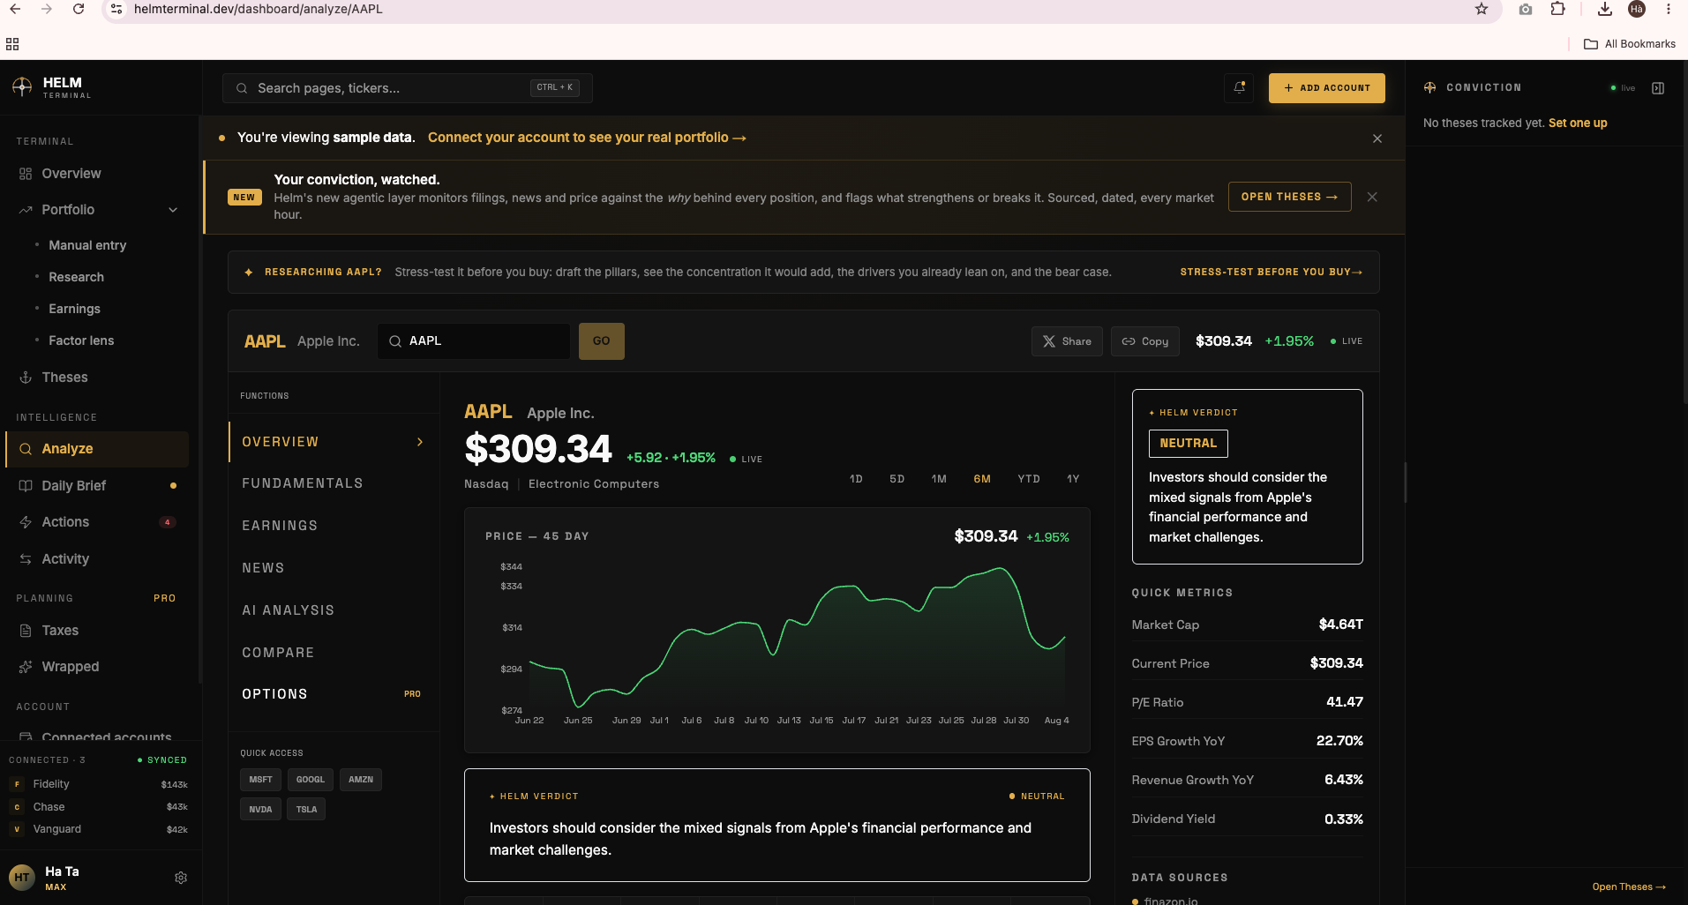1688x905 pixels.
Task: Open the Chrome three-dot menu
Action: [x=1668, y=9]
